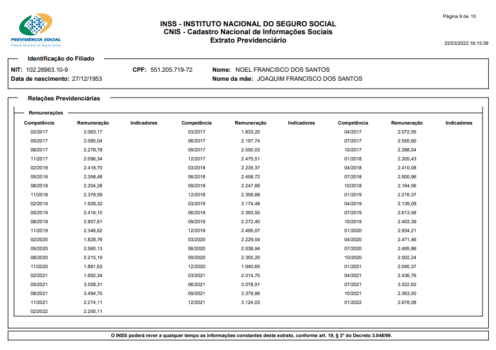
Task: Click the 'Identificação do Filiado' section header
Action: 61,58
